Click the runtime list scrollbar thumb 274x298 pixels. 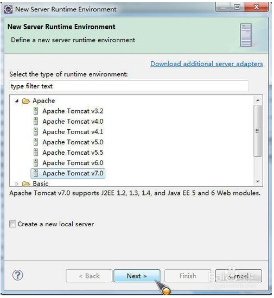coord(258,131)
